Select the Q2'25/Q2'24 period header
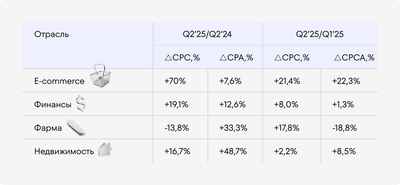This screenshot has height=185, width=400. (207, 35)
